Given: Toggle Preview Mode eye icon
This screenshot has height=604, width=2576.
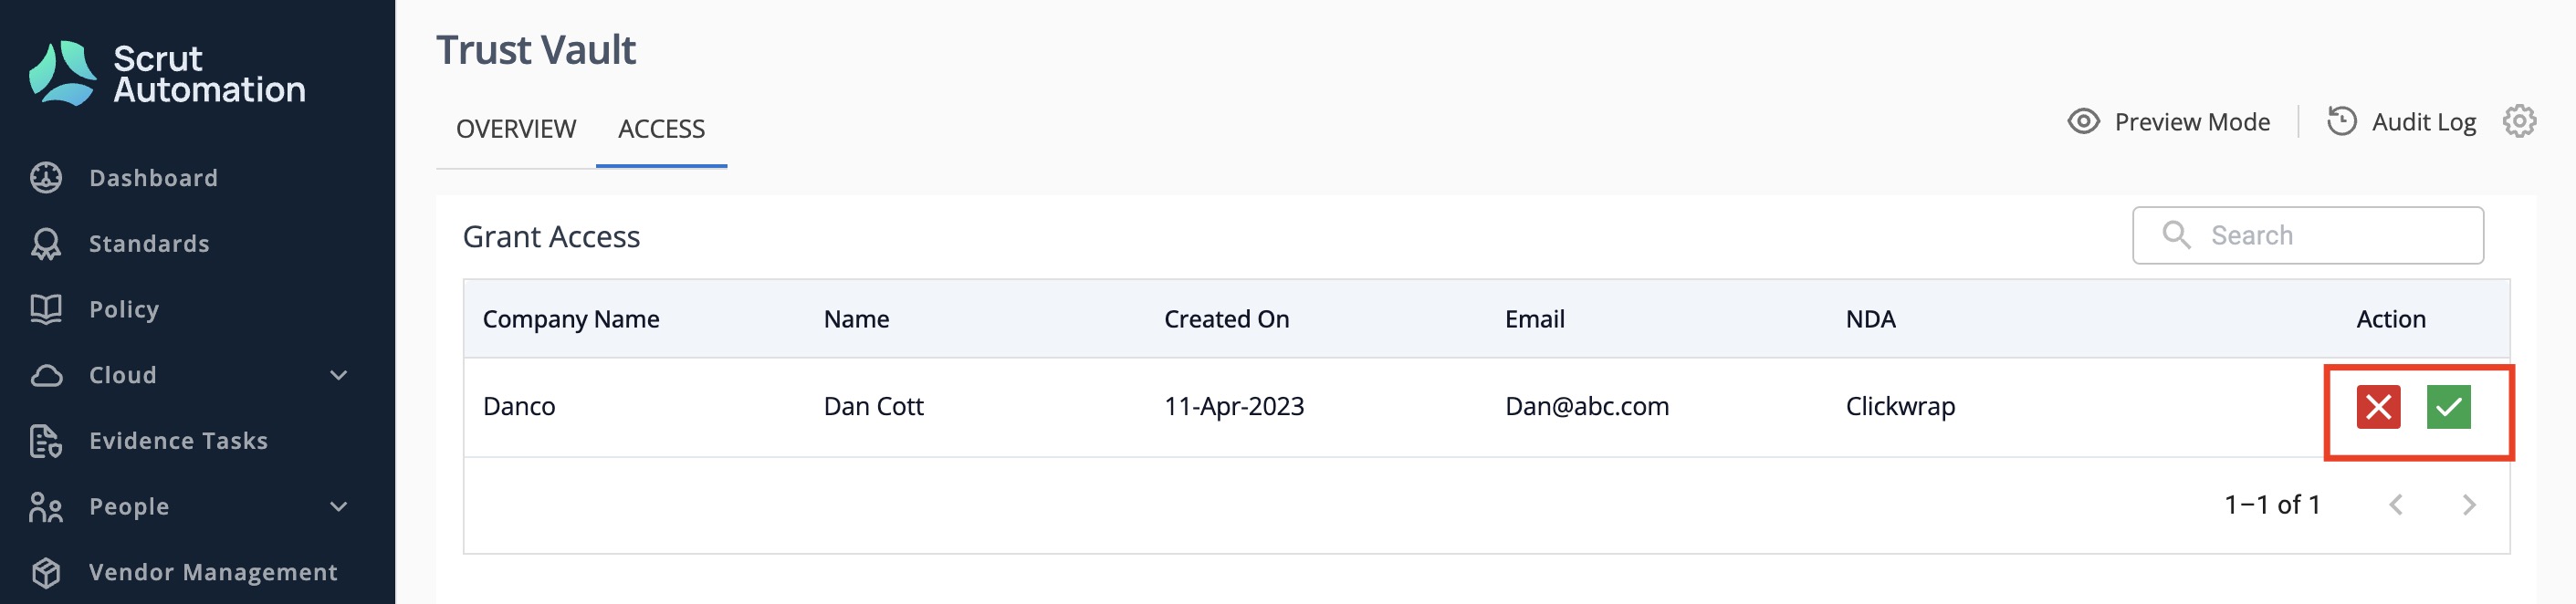Looking at the screenshot, I should (2083, 121).
